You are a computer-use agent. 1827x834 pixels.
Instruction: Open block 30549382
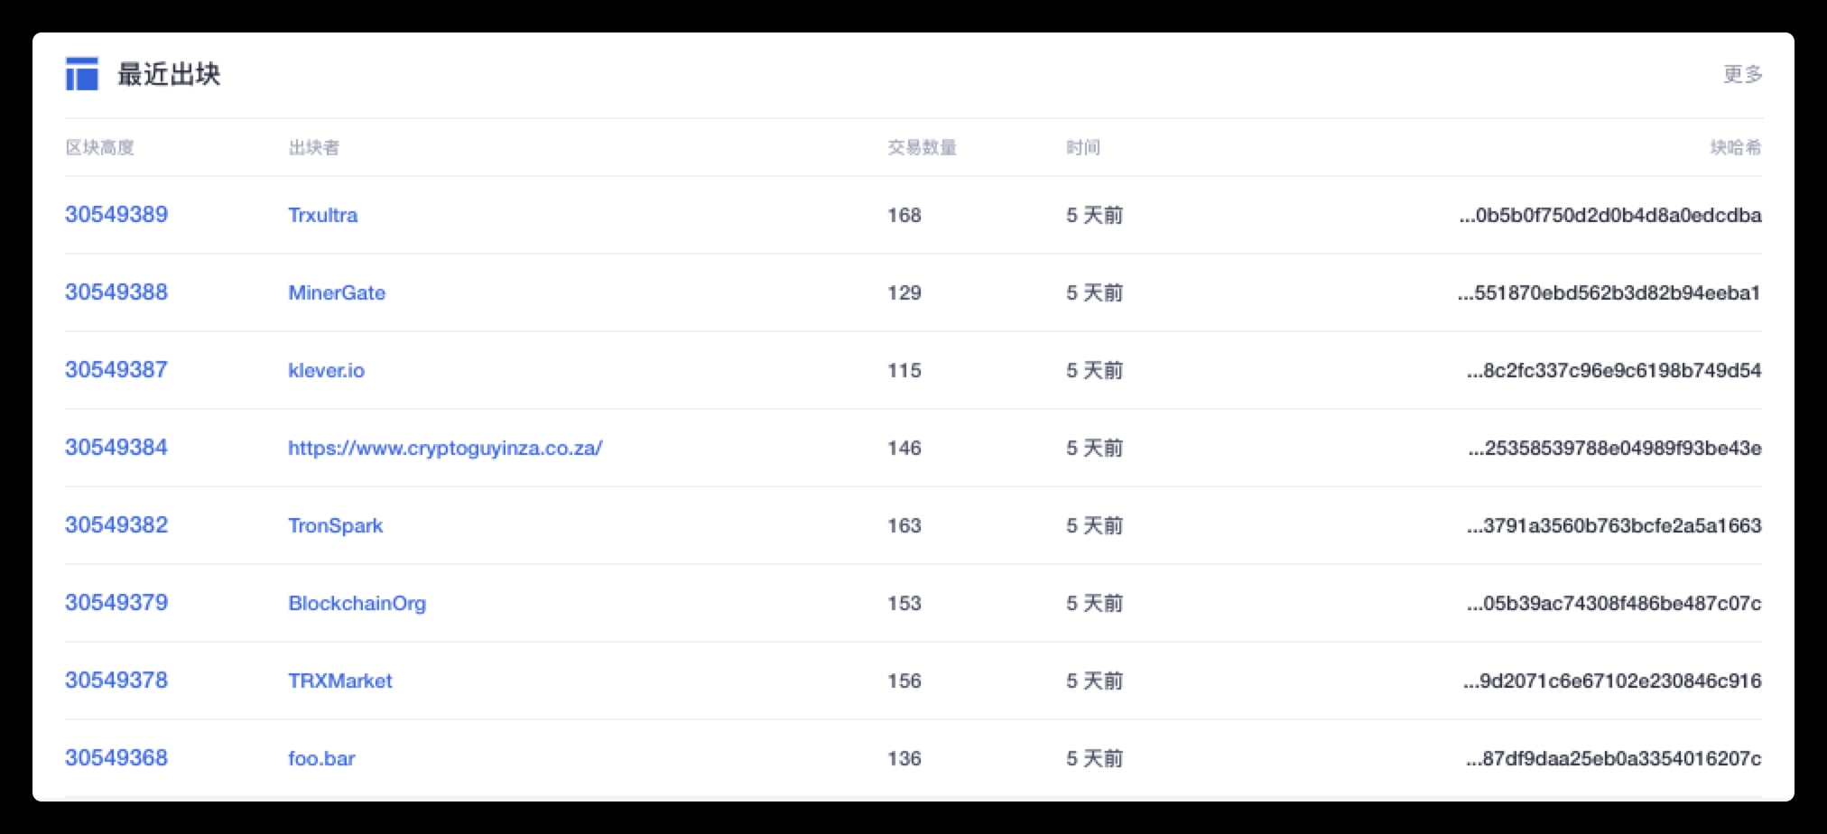[x=116, y=525]
